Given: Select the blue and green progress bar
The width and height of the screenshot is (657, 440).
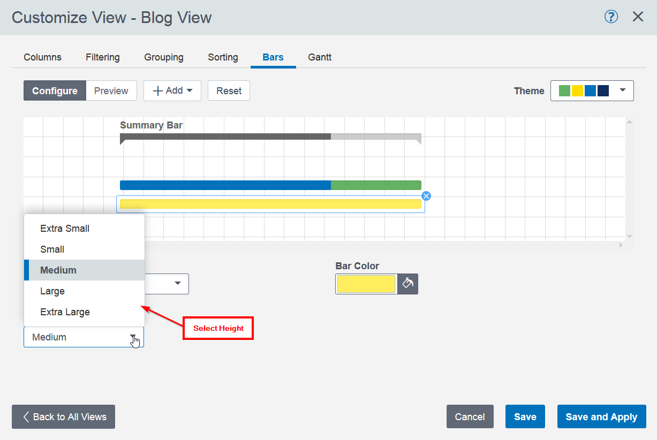Looking at the screenshot, I should (x=270, y=185).
